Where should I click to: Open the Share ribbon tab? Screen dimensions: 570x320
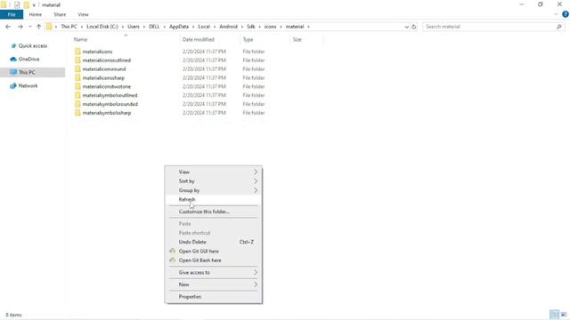[x=60, y=14]
